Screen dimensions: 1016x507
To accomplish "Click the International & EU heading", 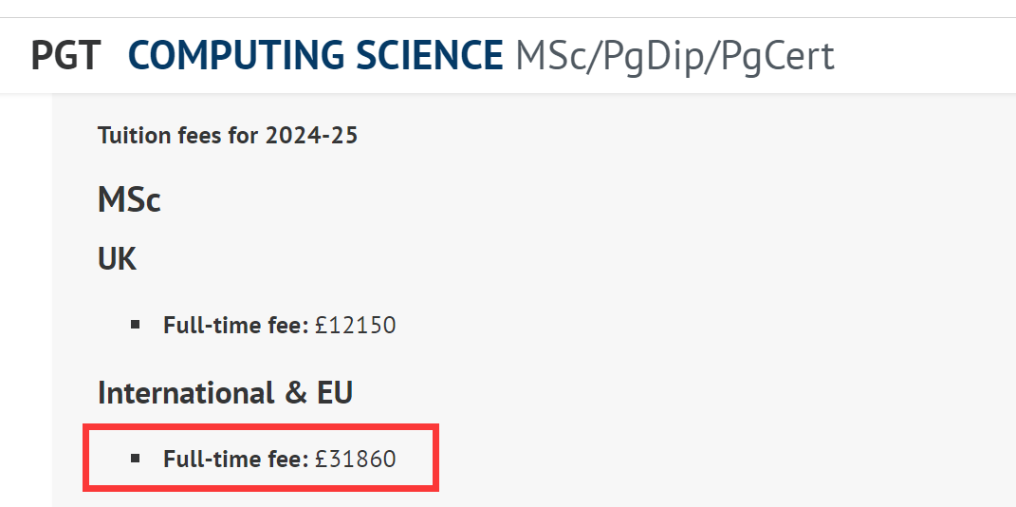I will (226, 393).
